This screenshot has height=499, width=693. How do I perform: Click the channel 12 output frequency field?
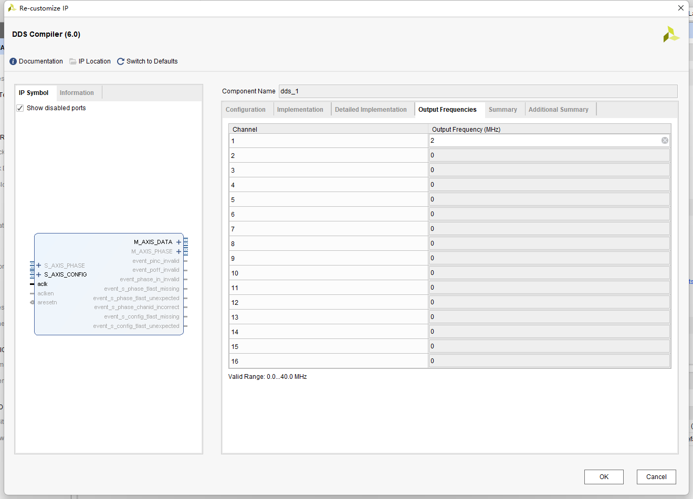coord(549,302)
